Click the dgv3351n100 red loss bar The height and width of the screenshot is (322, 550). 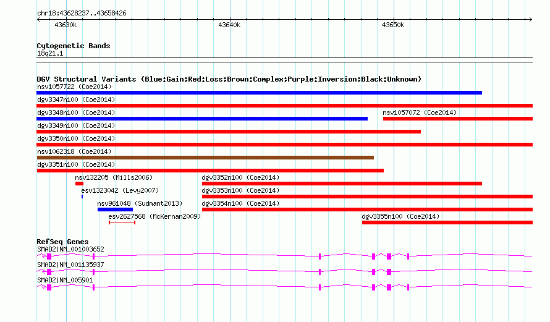point(210,171)
